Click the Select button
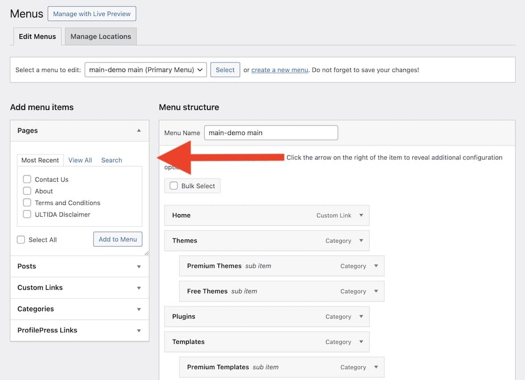This screenshot has height=380, width=525. [225, 70]
